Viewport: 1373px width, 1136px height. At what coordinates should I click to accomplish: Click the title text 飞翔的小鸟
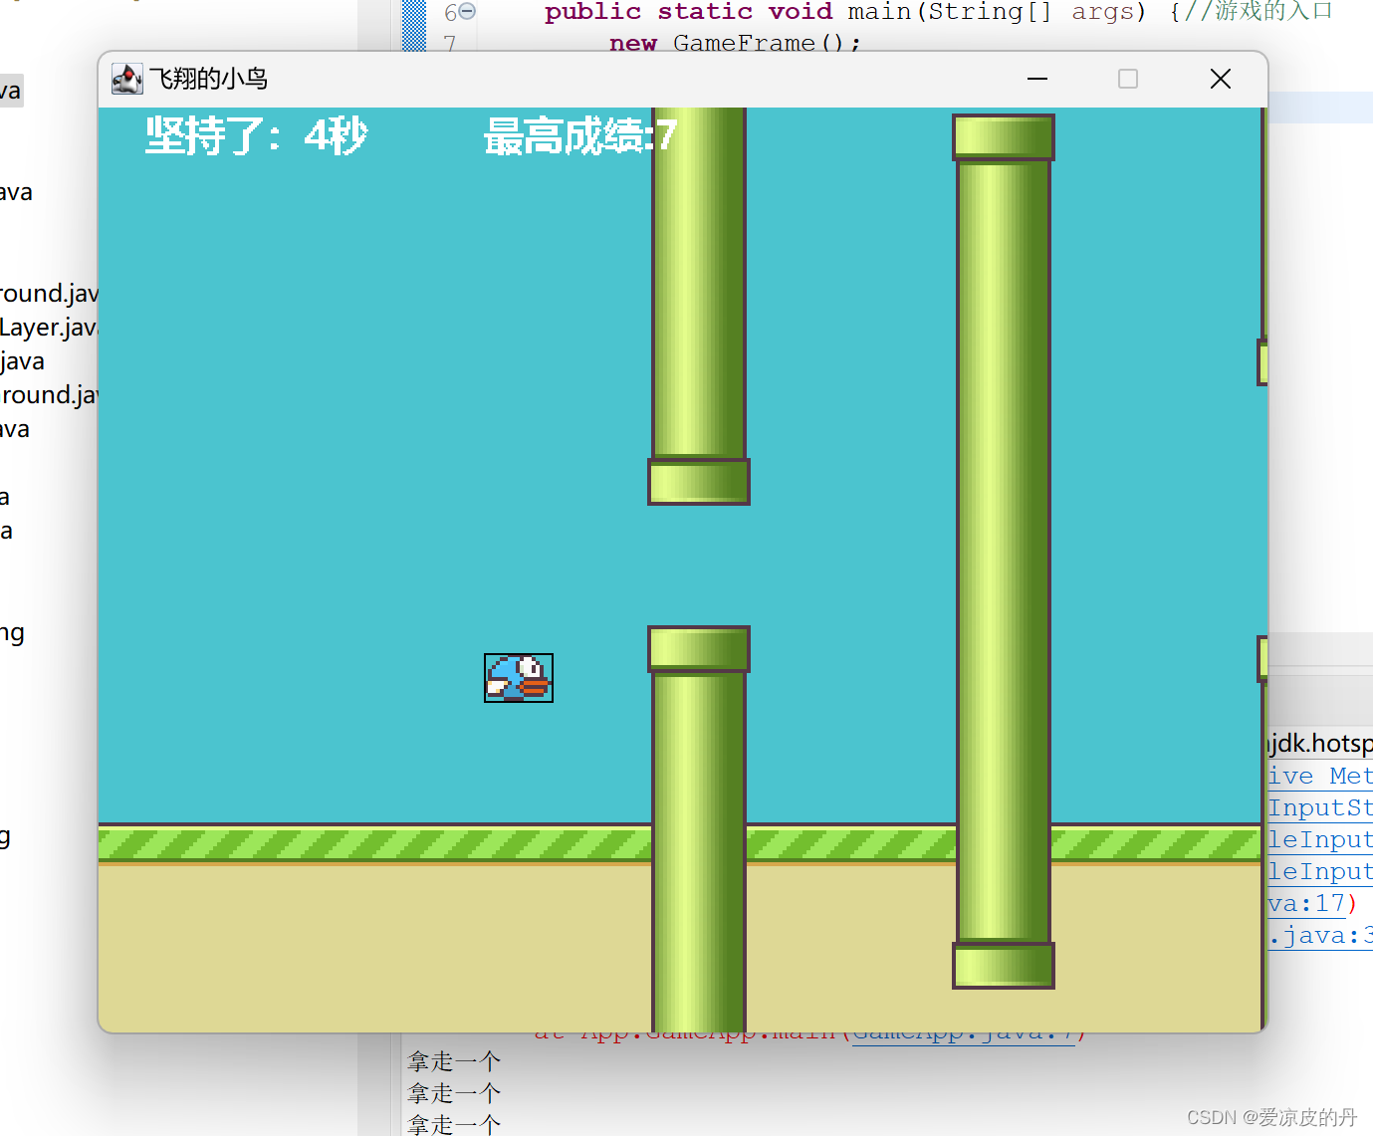[208, 79]
